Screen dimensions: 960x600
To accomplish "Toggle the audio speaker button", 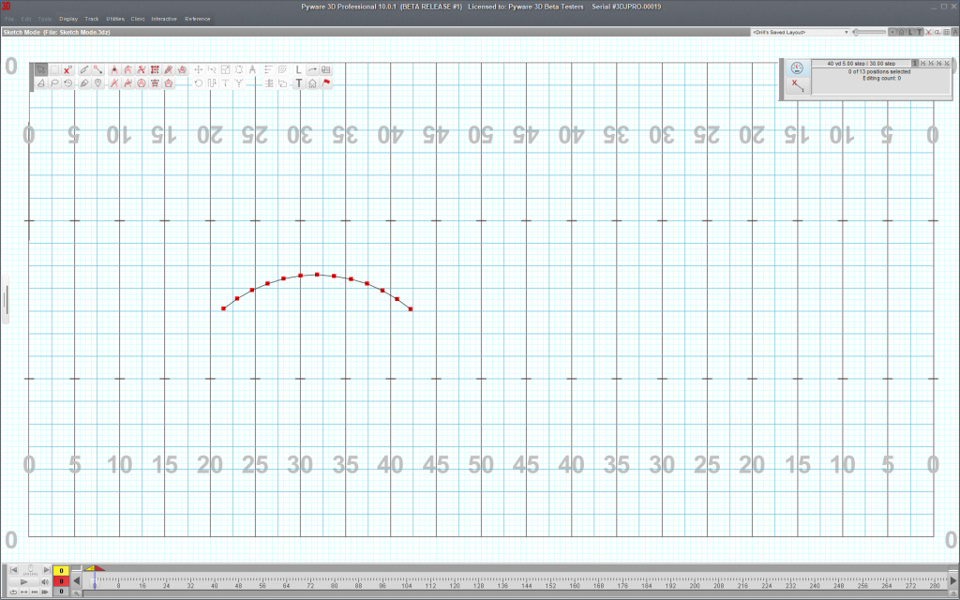I will pos(46,581).
